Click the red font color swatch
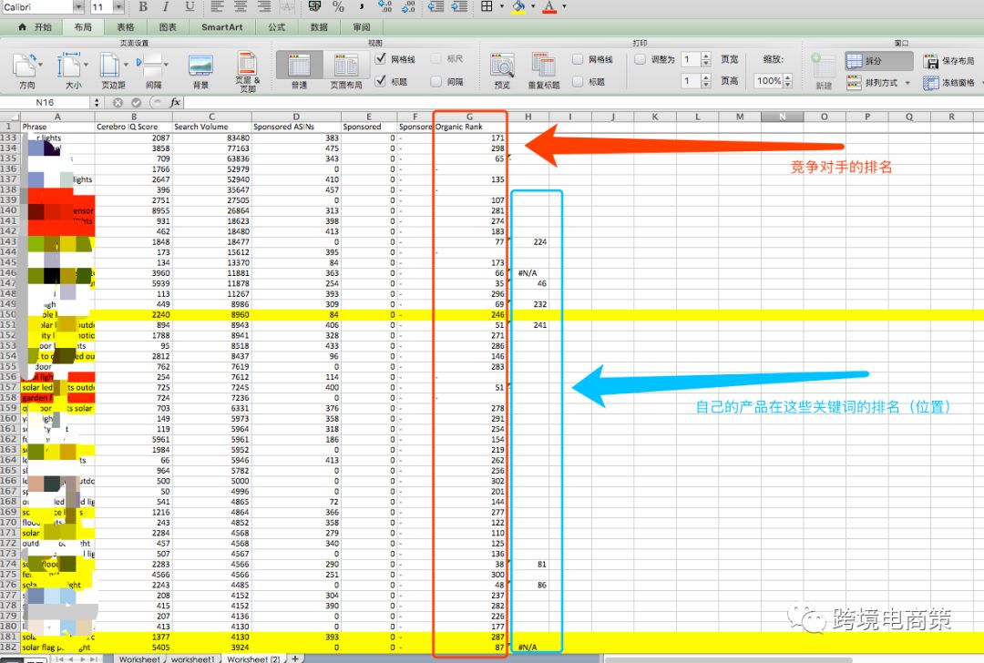 pyautogui.click(x=548, y=7)
